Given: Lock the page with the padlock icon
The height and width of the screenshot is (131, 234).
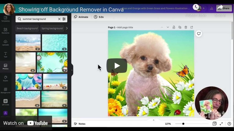Looking at the screenshot, I should pyautogui.click(x=174, y=27).
